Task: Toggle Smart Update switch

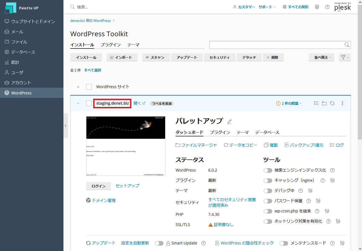Action: click(159, 243)
